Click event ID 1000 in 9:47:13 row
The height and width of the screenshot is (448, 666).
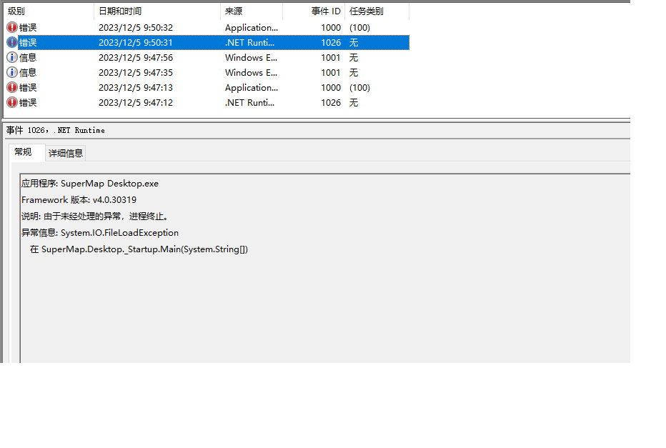331,87
